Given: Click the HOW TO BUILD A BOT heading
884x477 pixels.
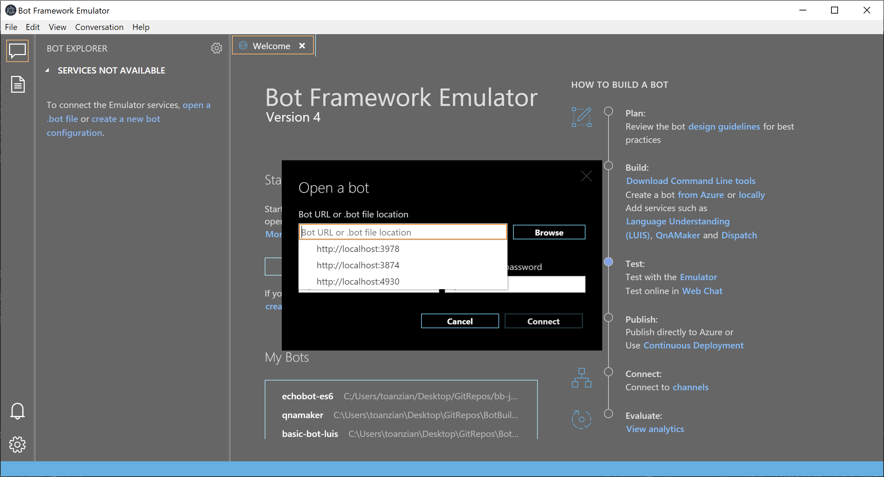Looking at the screenshot, I should (620, 85).
